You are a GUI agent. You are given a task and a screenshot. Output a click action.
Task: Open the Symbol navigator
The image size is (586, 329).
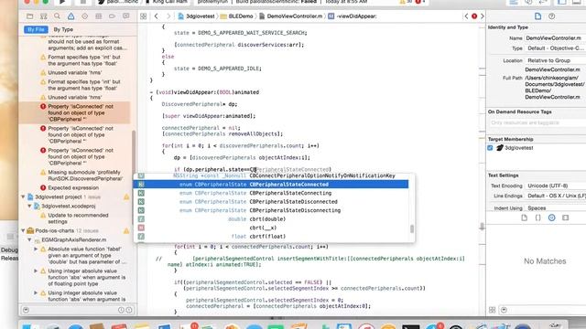point(43,16)
